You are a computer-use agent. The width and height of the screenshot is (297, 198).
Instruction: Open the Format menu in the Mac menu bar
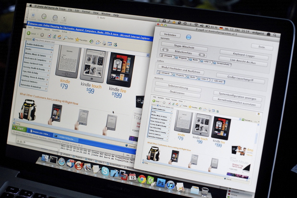[x=86, y=12]
